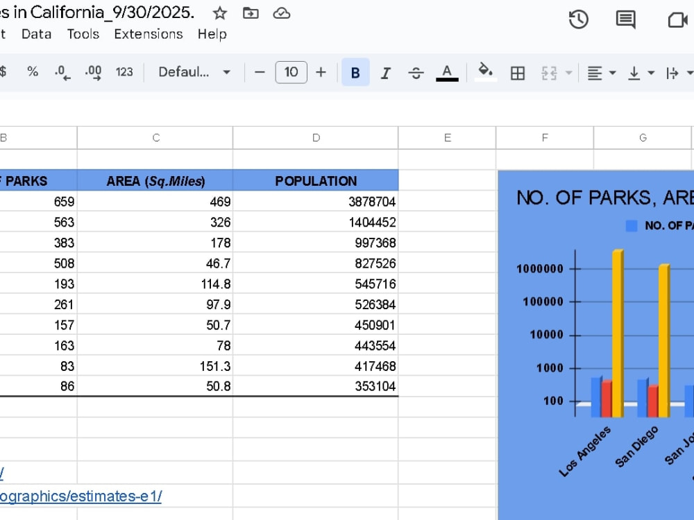694x520 pixels.
Task: Check cloud save status icon
Action: [x=282, y=13]
